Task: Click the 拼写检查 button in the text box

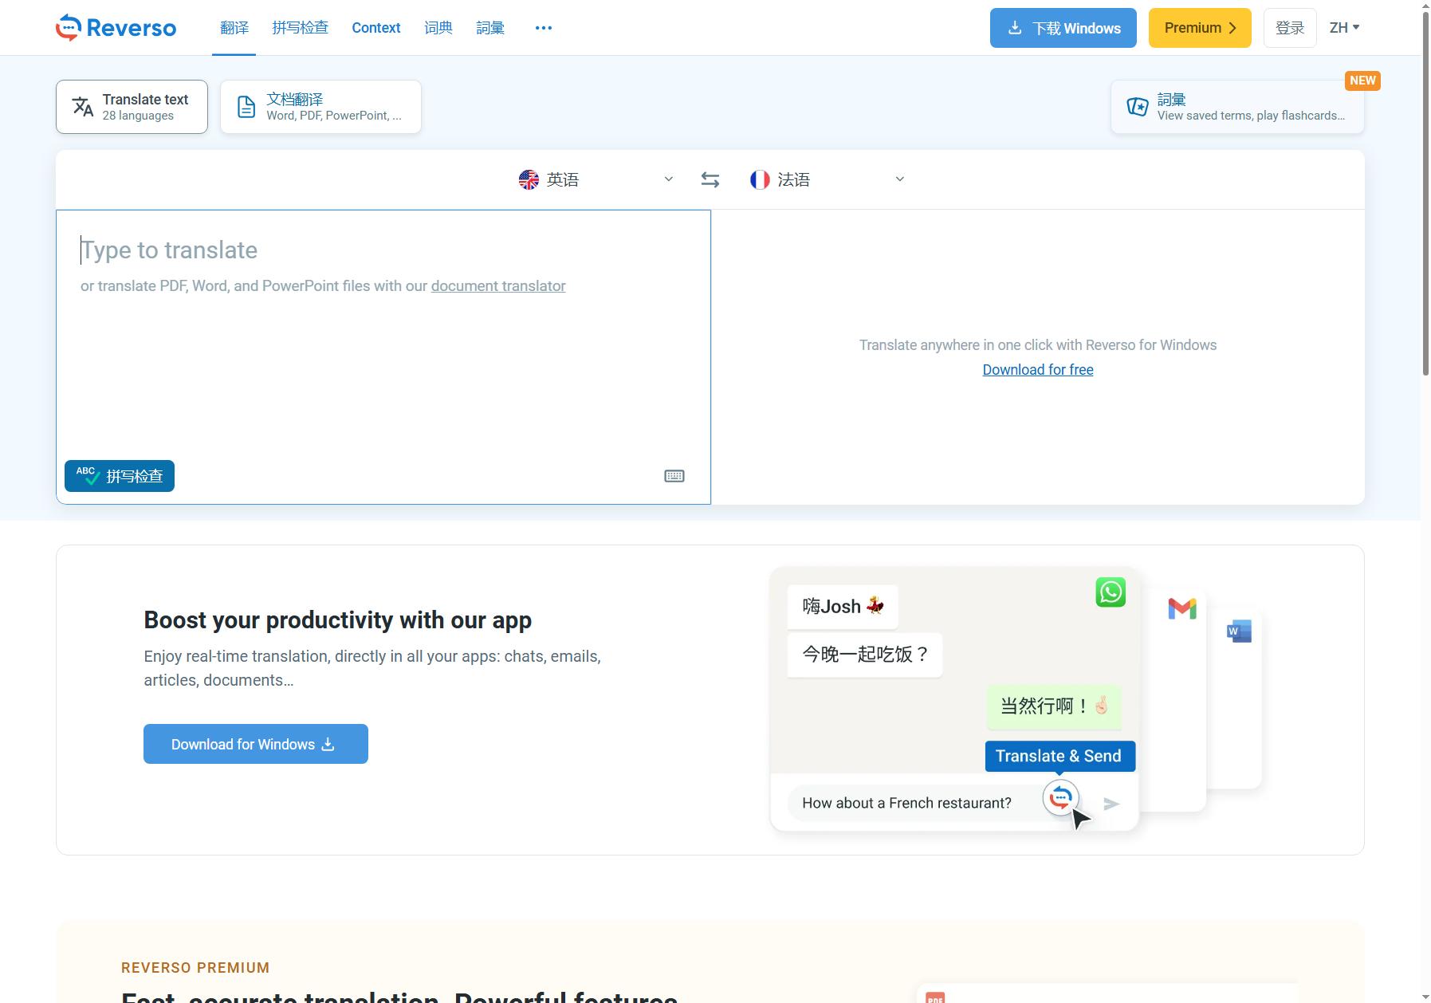Action: [120, 477]
